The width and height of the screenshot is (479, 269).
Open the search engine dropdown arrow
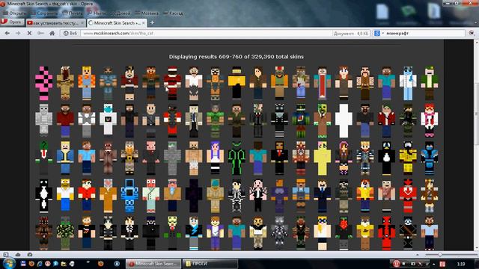point(382,33)
